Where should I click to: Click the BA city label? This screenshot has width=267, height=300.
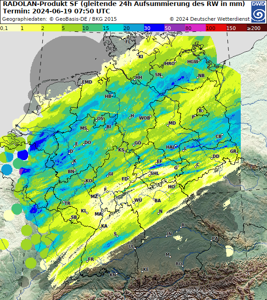coord(157,200)
